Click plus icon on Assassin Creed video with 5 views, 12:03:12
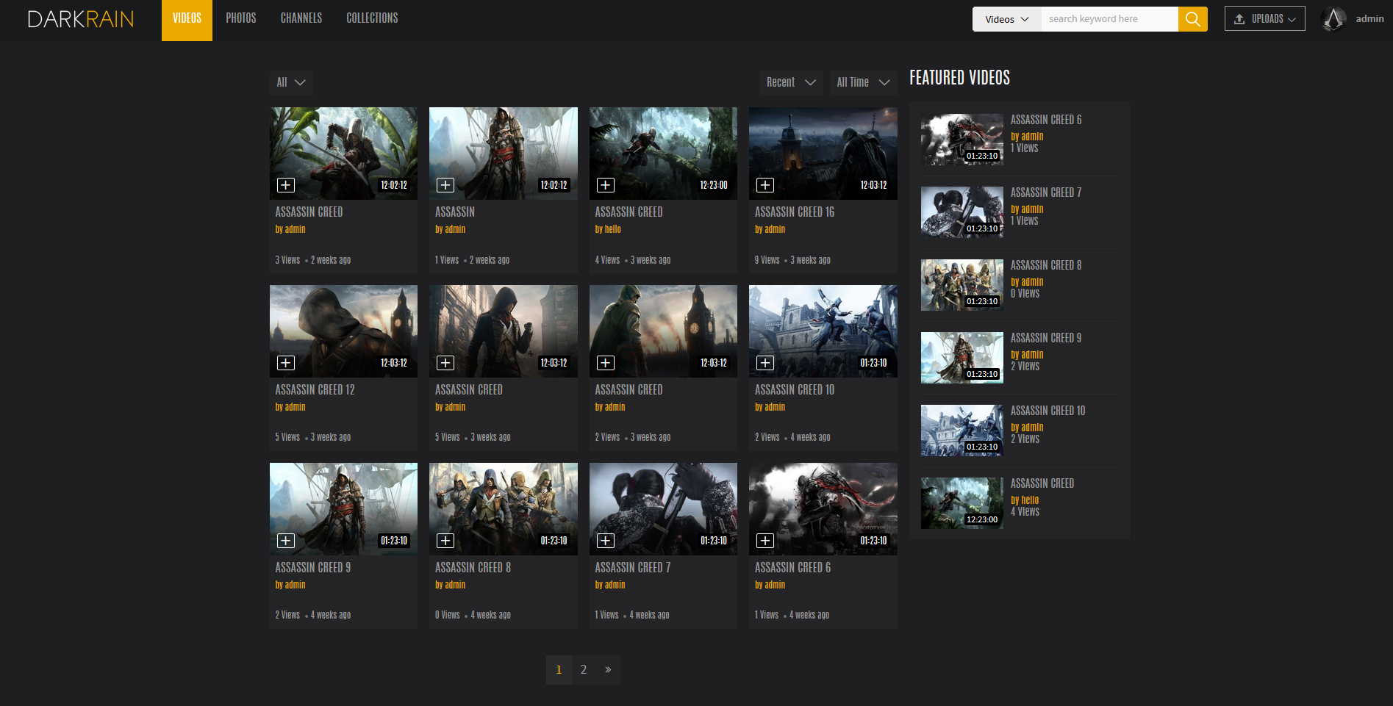The image size is (1393, 706). [x=445, y=363]
